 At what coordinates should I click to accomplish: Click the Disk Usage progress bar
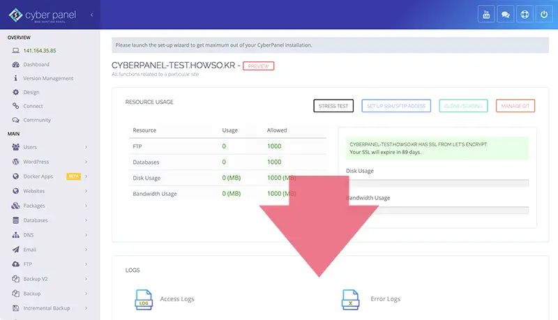click(x=437, y=183)
